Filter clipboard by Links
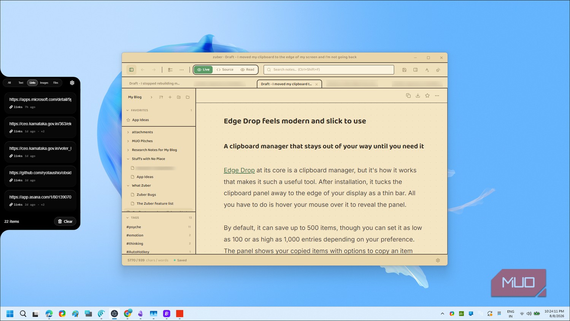Viewport: 570px width, 321px height. tap(32, 83)
